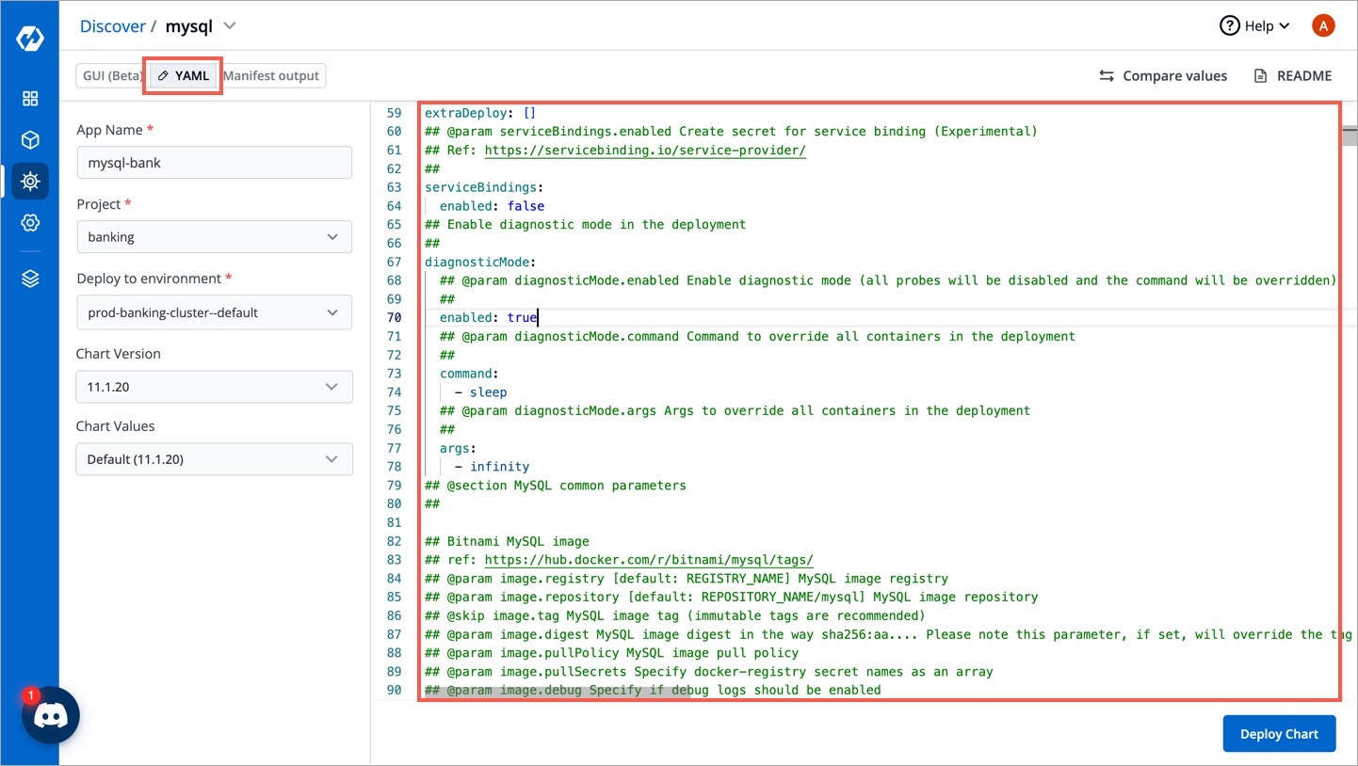This screenshot has height=766, width=1358.
Task: Open the Project dropdown showing banking
Action: tap(214, 237)
